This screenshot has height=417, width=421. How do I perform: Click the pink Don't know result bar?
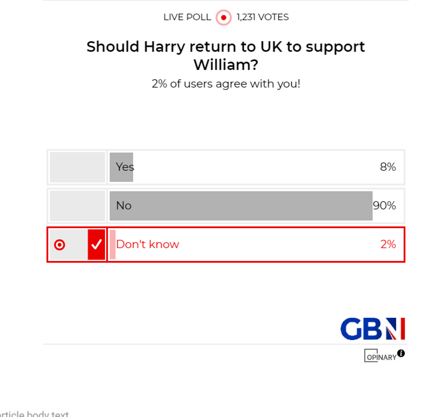113,245
